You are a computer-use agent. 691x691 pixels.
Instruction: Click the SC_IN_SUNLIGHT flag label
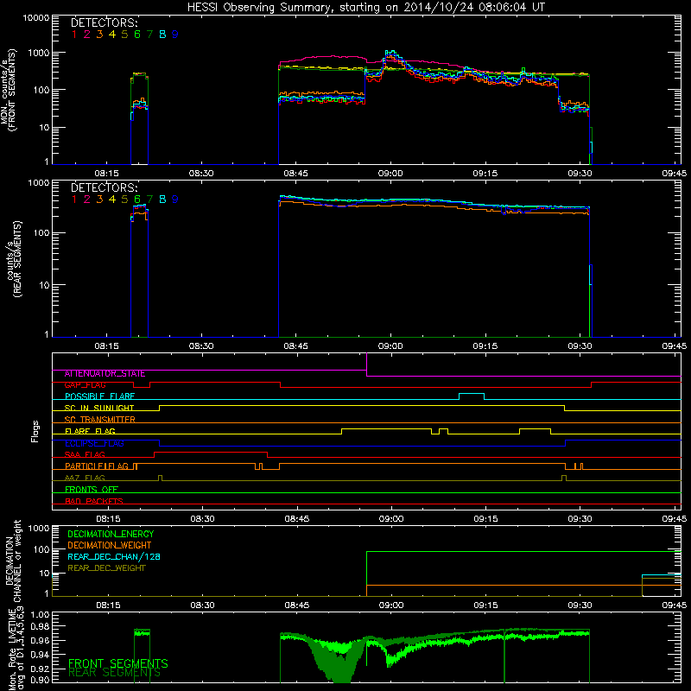tap(99, 408)
